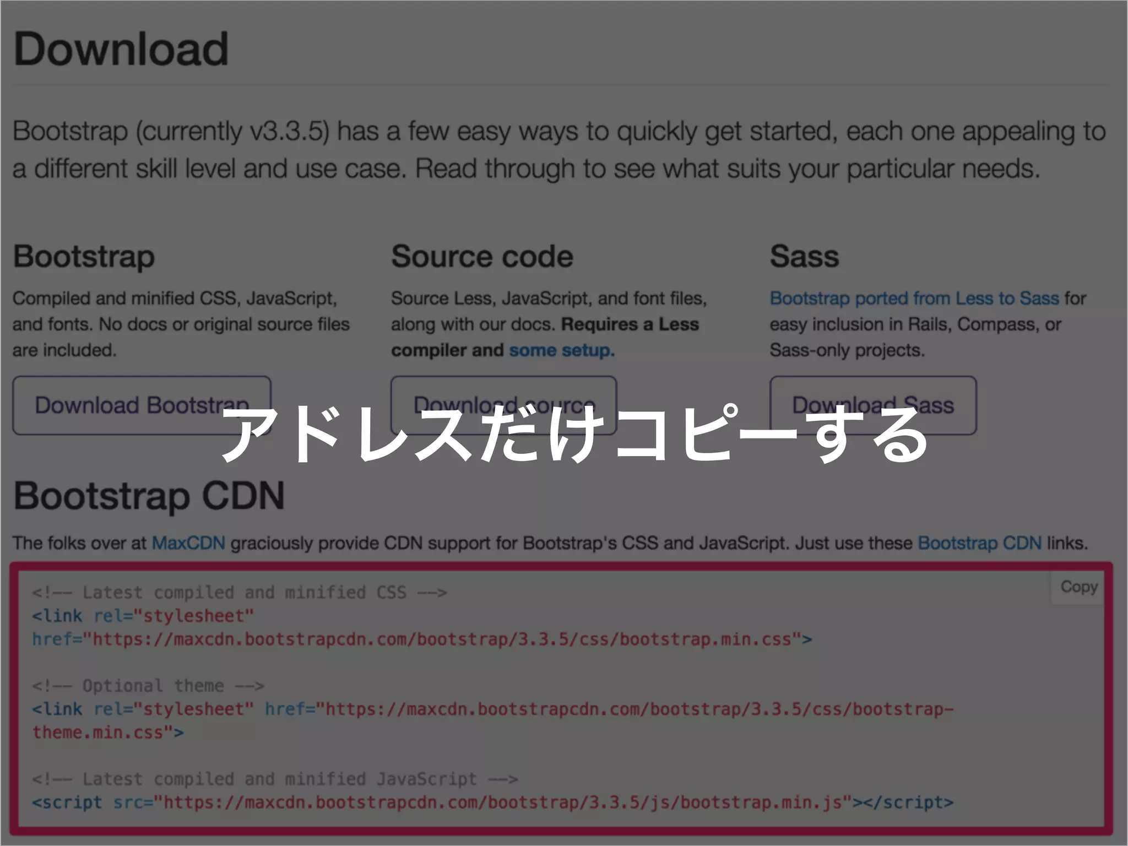Click the Download Sass button
Screen dimensions: 1128x846
(873, 405)
